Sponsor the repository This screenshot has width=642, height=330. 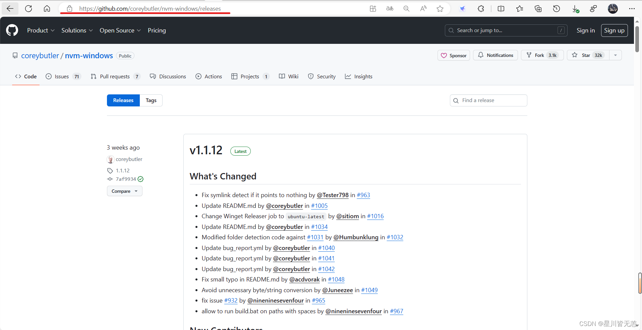(454, 55)
